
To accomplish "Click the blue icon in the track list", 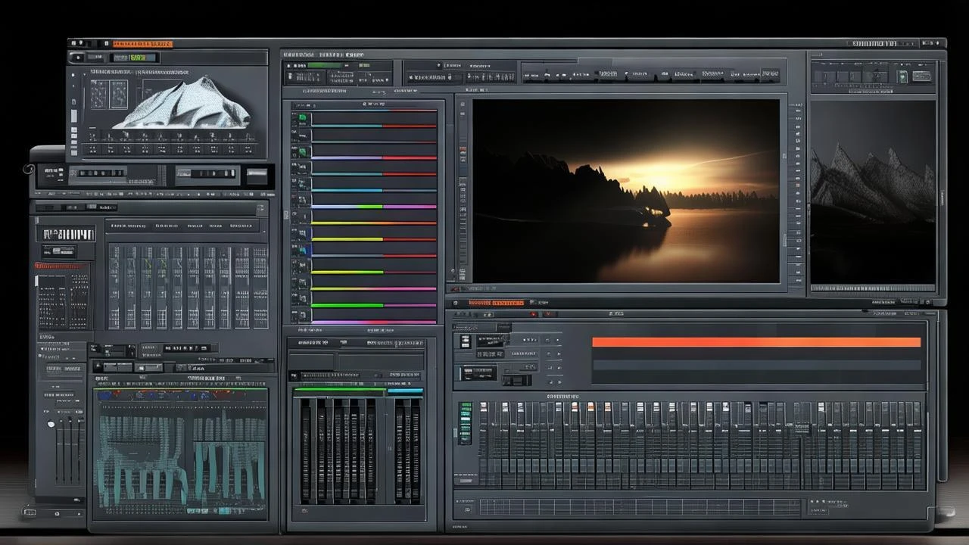I will (x=304, y=251).
